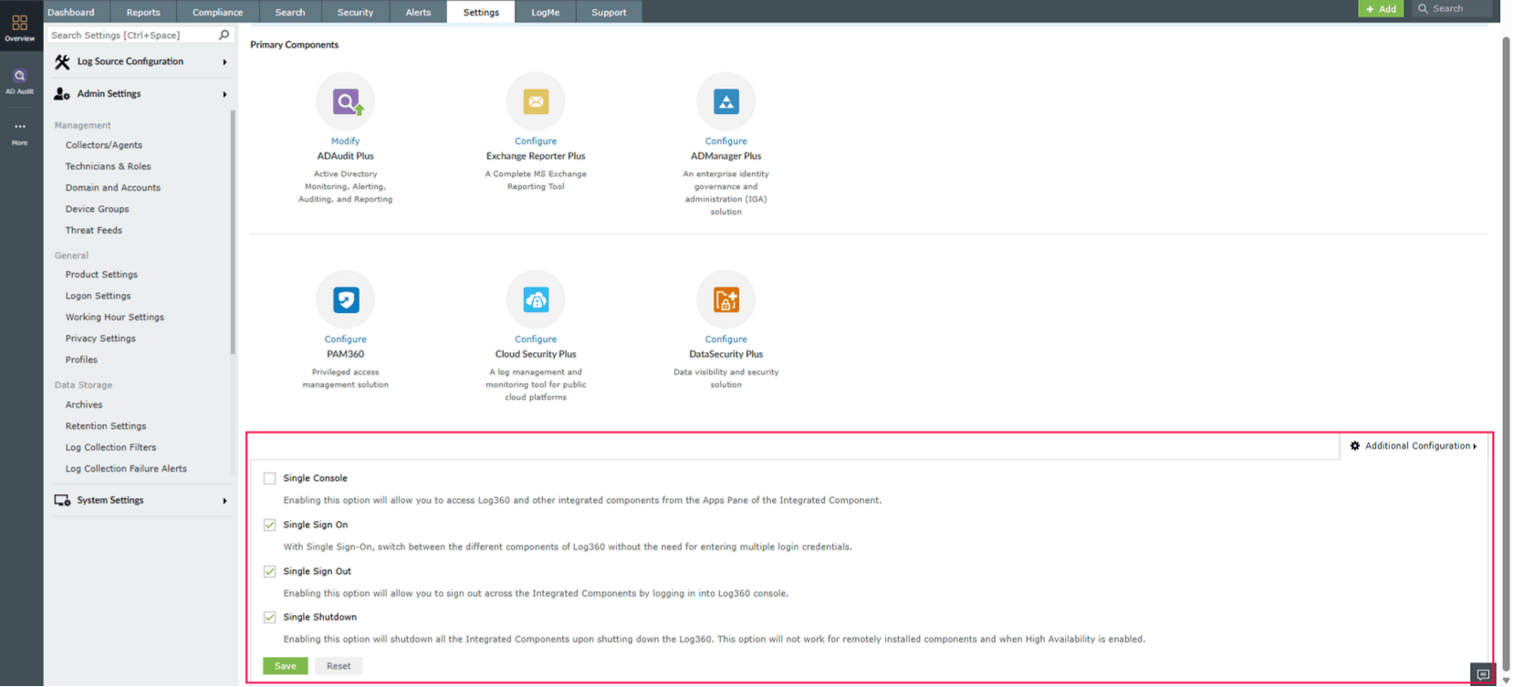Click the Log Source Configuration tools icon
Image resolution: width=1514 pixels, height=687 pixels.
click(62, 62)
